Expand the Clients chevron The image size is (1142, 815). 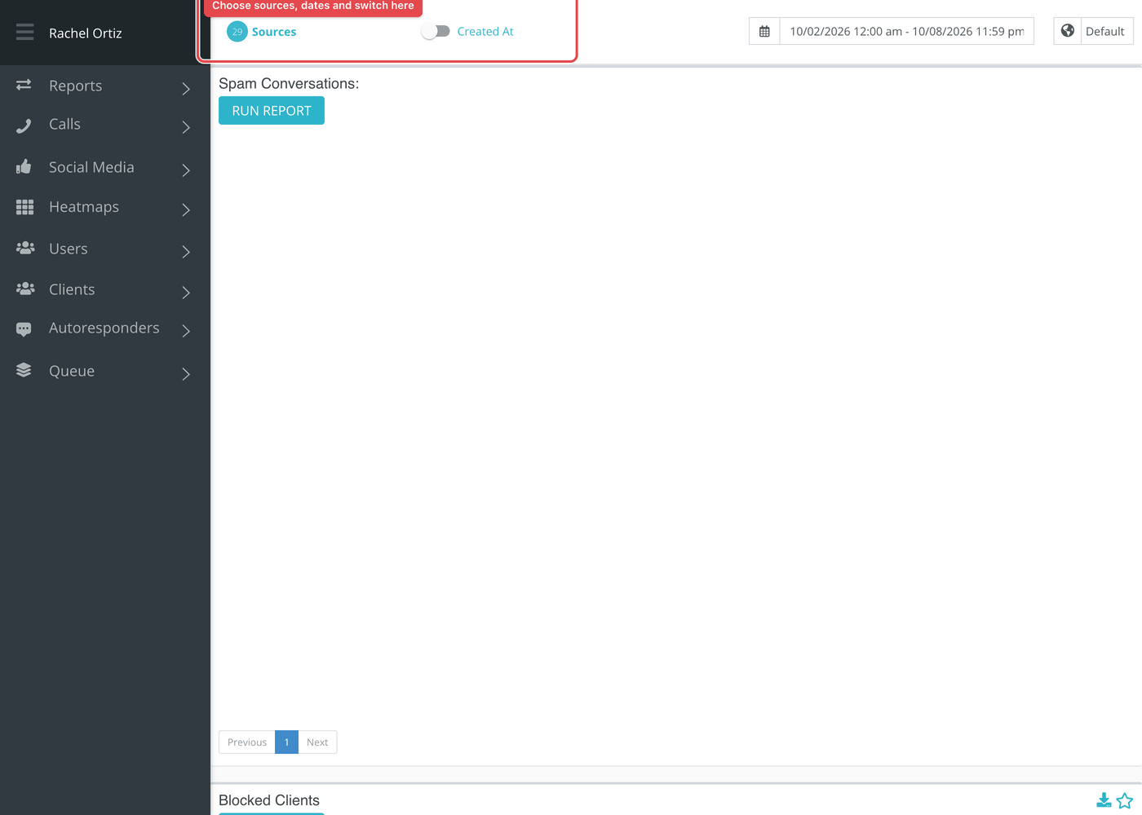click(x=186, y=292)
